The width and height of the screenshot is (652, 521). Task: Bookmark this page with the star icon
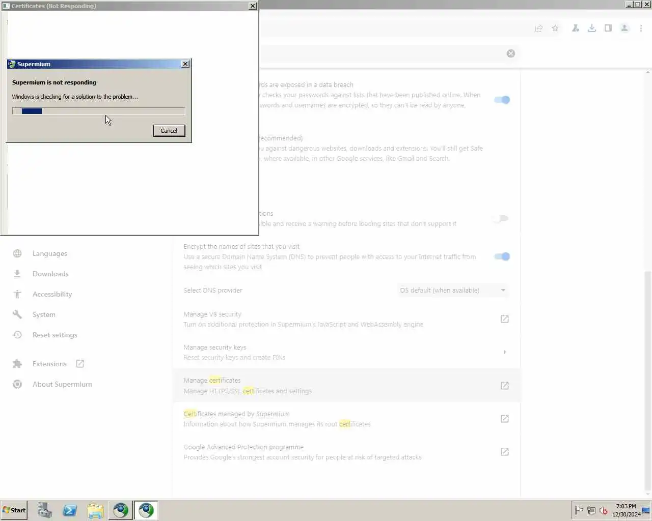(x=555, y=28)
